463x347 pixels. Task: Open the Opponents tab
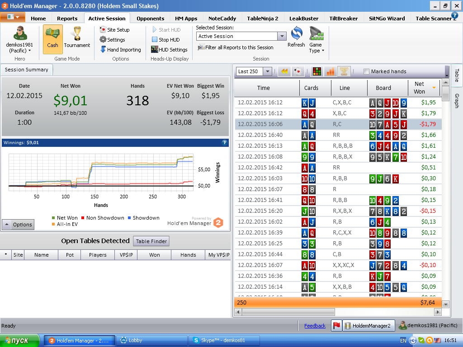point(150,18)
